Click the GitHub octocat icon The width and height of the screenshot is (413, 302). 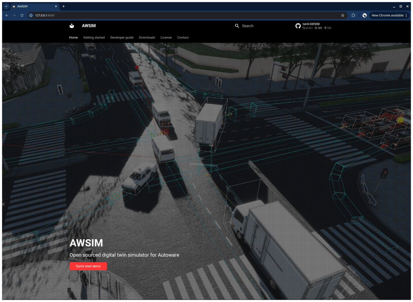click(x=298, y=26)
